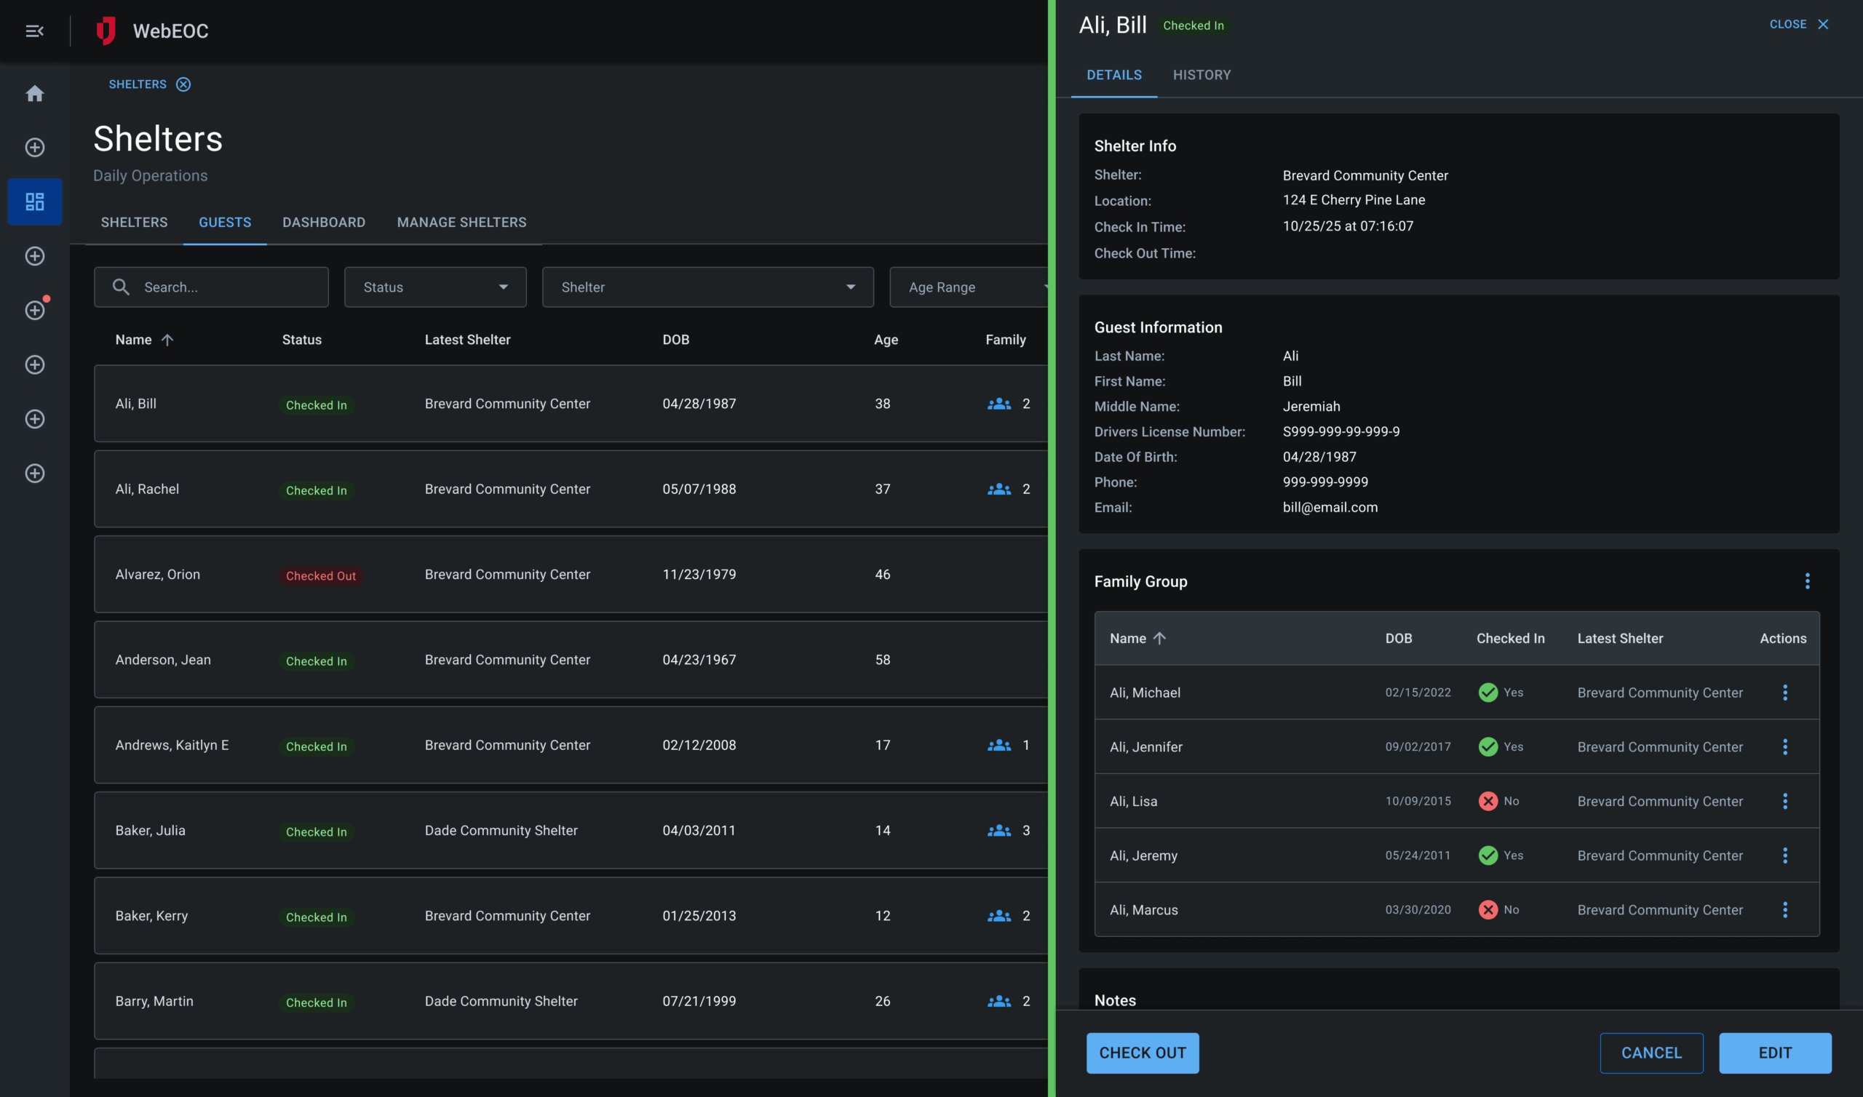Screen dimensions: 1863x1097
Task: Expand the Shelter filter dropdown
Action: pos(707,287)
